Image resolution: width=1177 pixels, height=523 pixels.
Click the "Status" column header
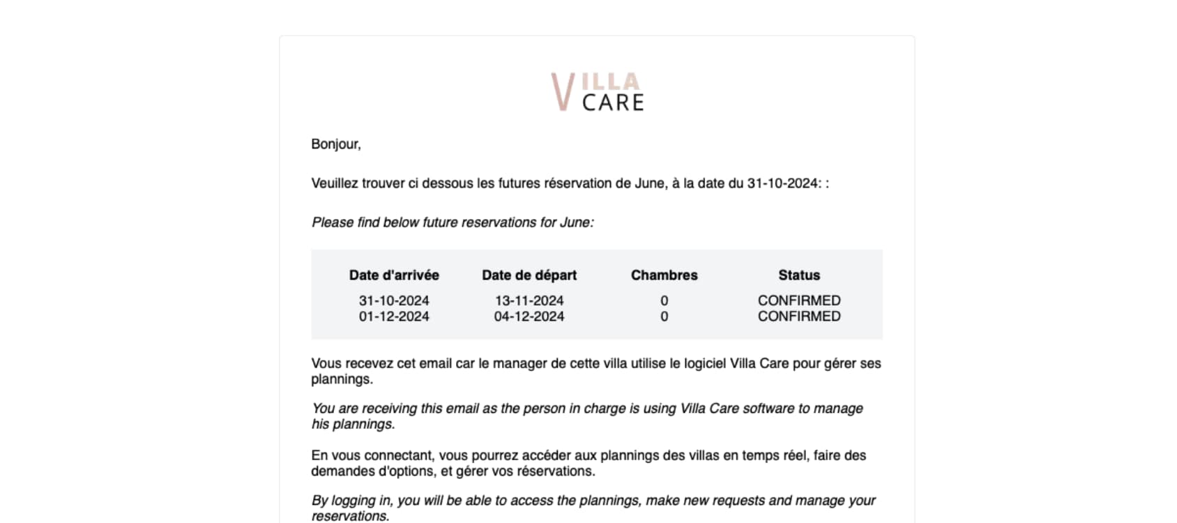point(799,275)
